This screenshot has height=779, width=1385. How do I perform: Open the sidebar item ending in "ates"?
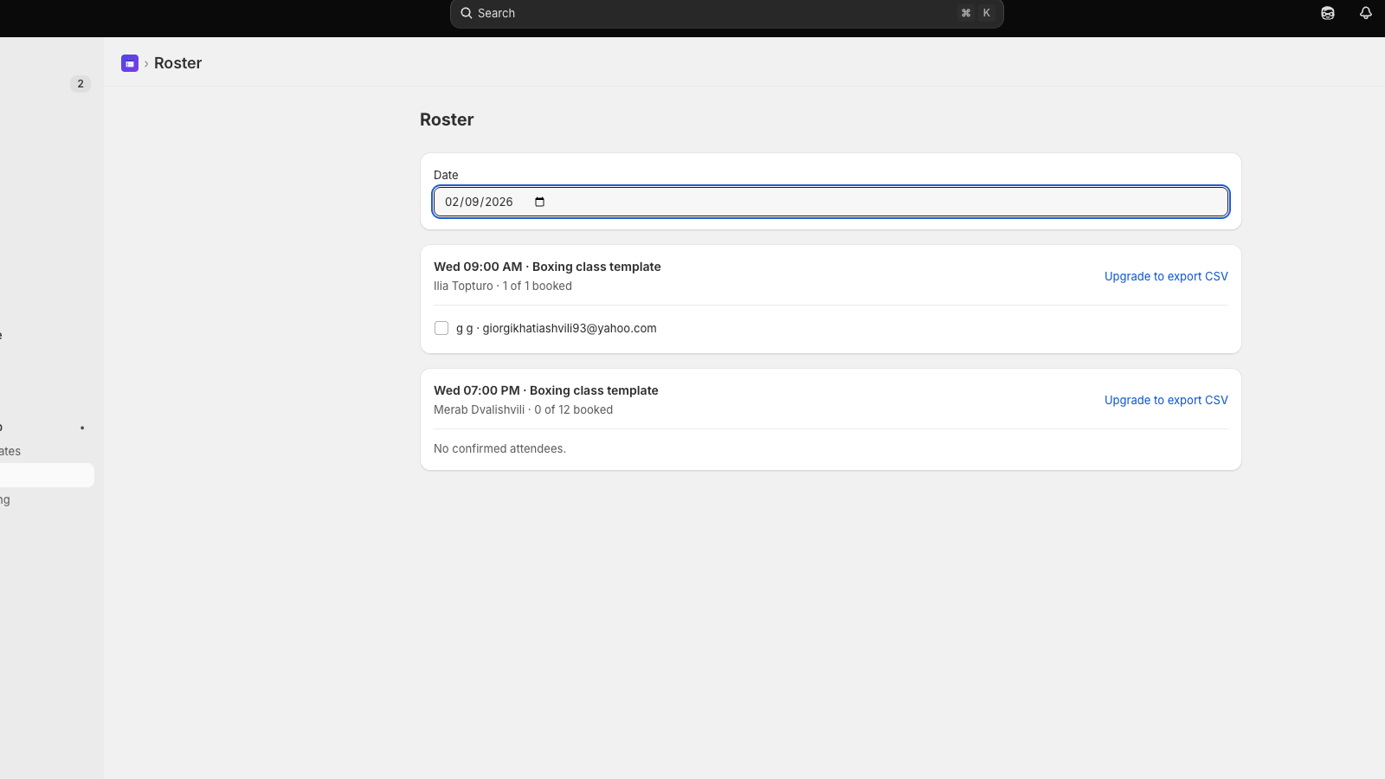click(x=10, y=451)
